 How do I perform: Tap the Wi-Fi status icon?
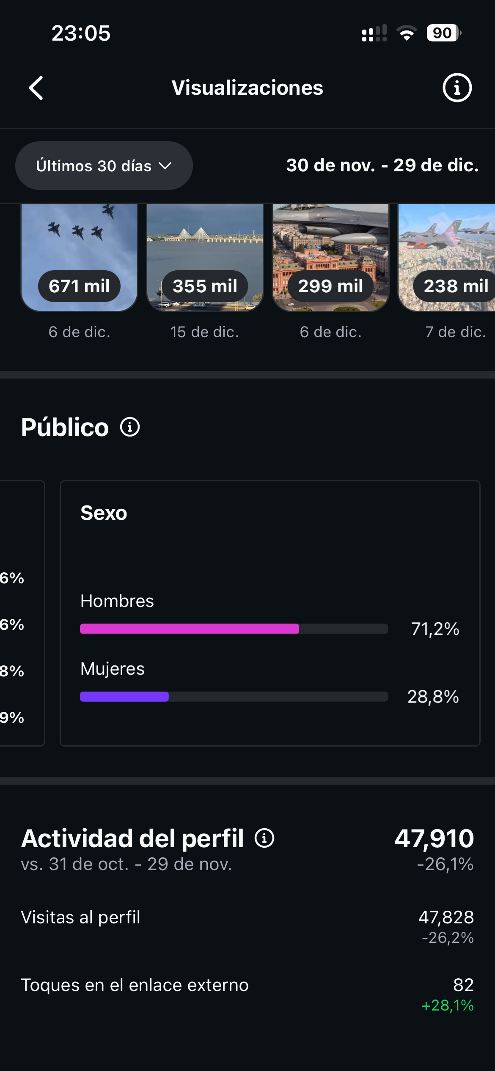[x=407, y=33]
